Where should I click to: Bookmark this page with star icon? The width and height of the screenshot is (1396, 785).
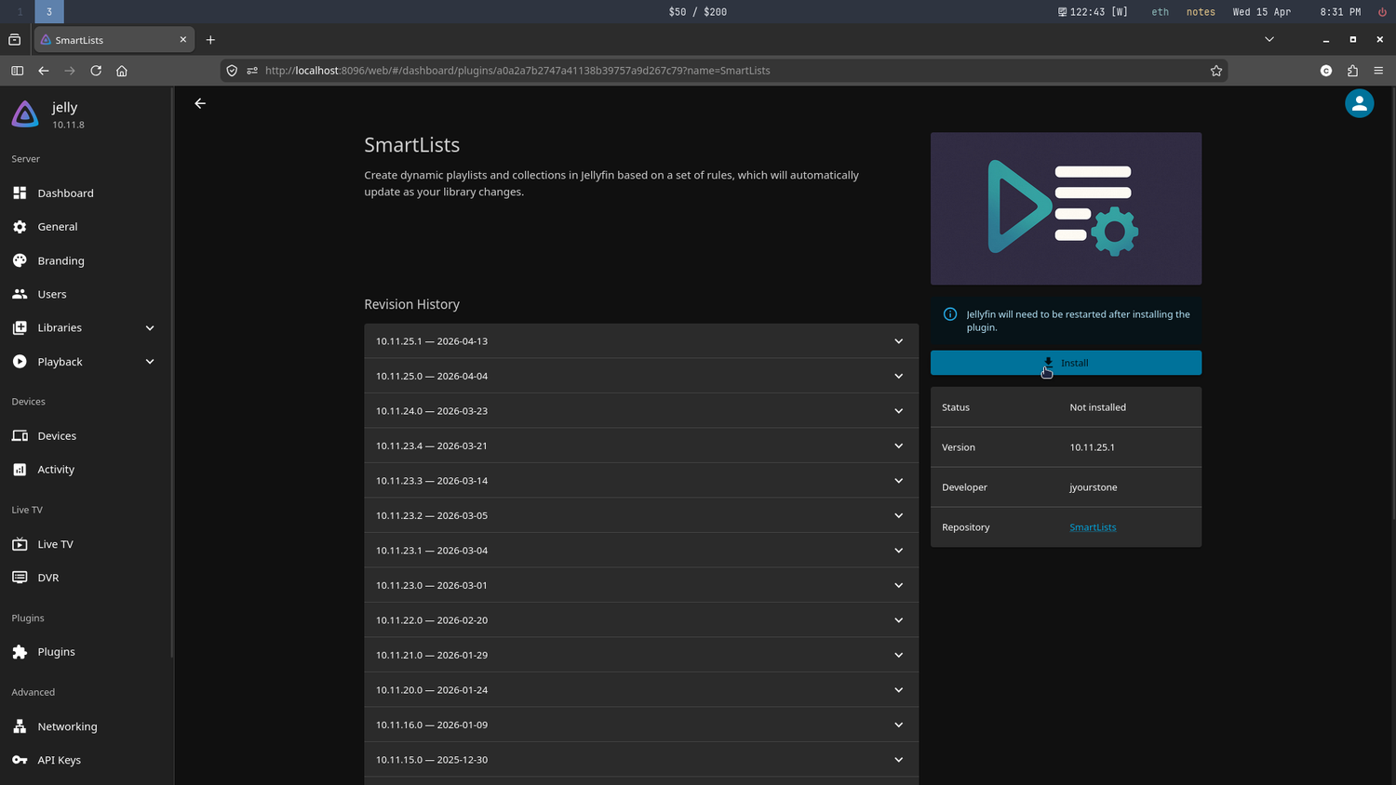1215,71
